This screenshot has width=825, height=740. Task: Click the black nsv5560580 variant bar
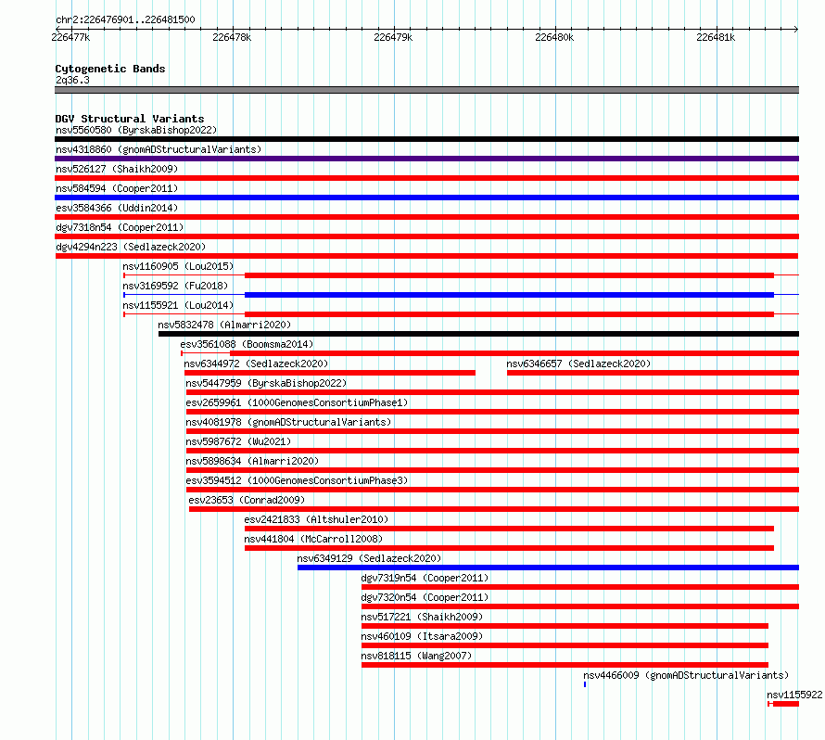coord(426,139)
